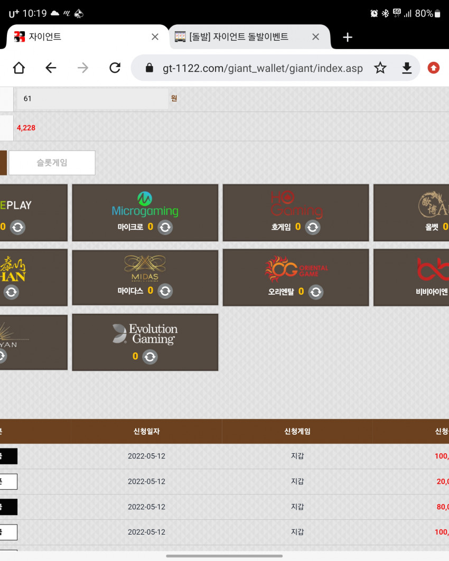This screenshot has height=561, width=449.
Task: Tap the red update arrow icon
Action: [x=434, y=68]
